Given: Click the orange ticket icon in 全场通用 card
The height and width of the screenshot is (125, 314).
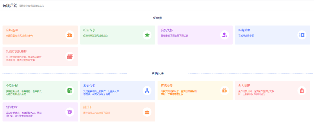Looking at the screenshot, I should [70, 35].
